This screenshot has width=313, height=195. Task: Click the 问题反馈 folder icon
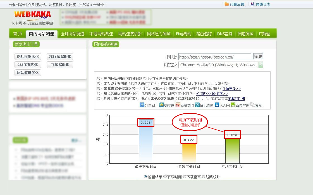pos(226,4)
